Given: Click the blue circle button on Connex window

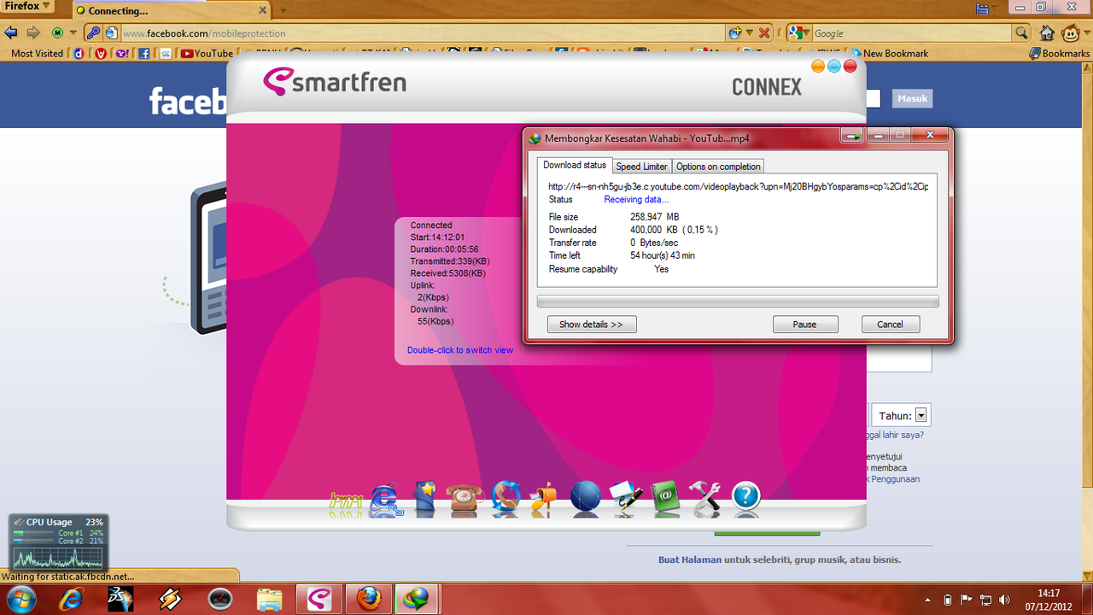Looking at the screenshot, I should [x=833, y=66].
